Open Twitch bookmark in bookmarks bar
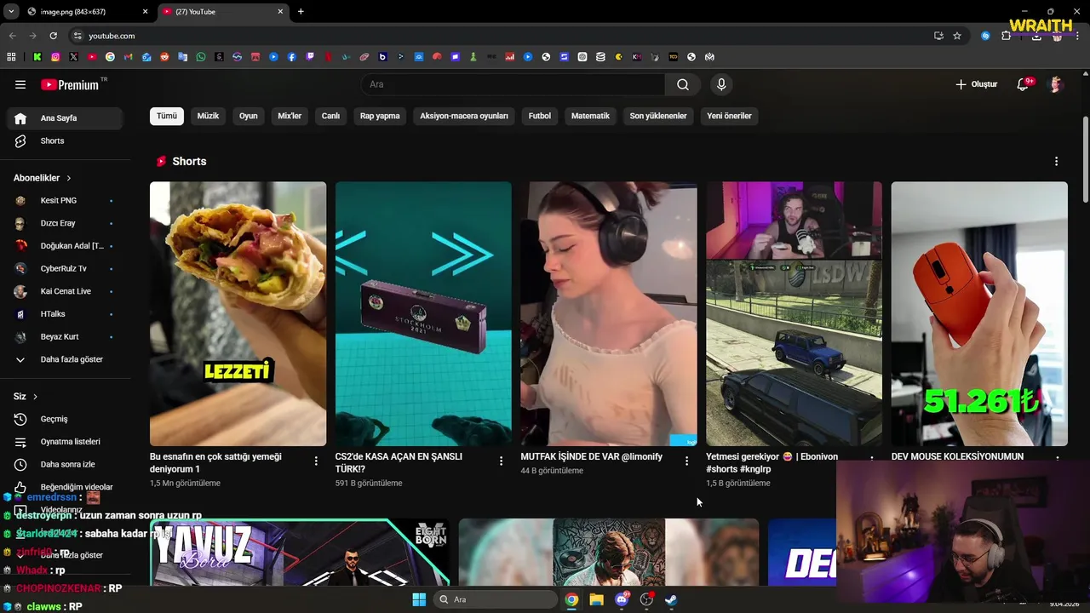1090x613 pixels. coord(310,57)
